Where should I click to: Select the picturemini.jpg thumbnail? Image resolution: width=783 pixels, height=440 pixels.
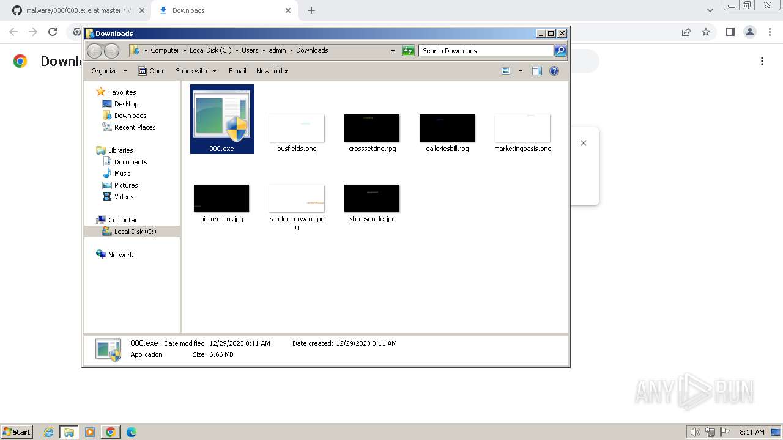[221, 199]
